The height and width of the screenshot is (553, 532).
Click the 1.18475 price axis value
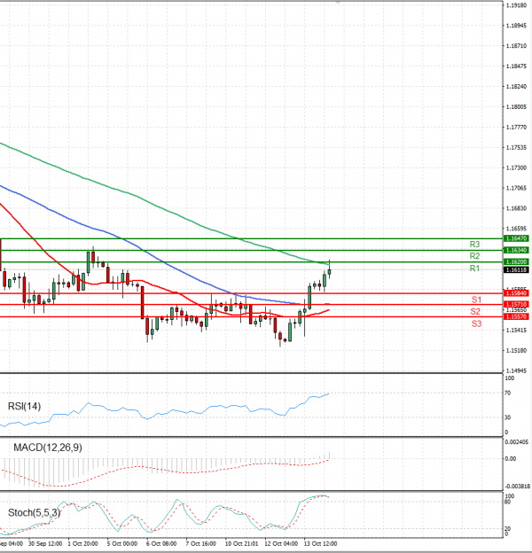pos(516,66)
